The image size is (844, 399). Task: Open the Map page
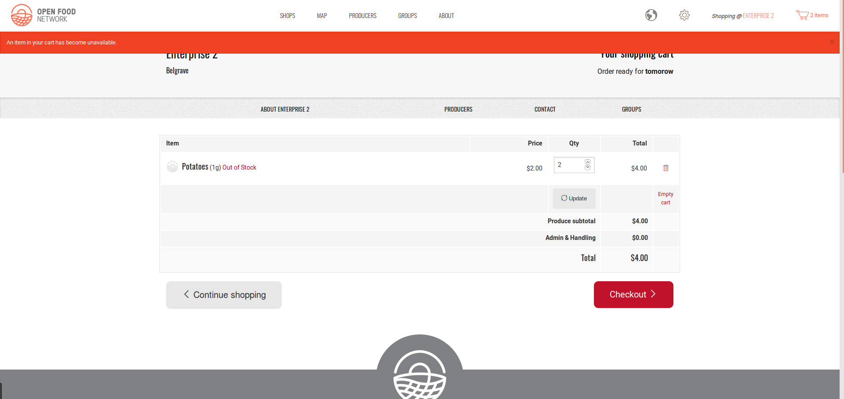point(322,16)
